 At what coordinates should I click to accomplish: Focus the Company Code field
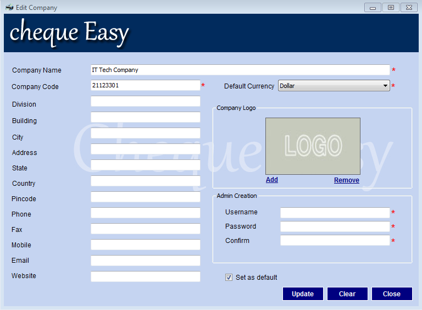click(145, 85)
